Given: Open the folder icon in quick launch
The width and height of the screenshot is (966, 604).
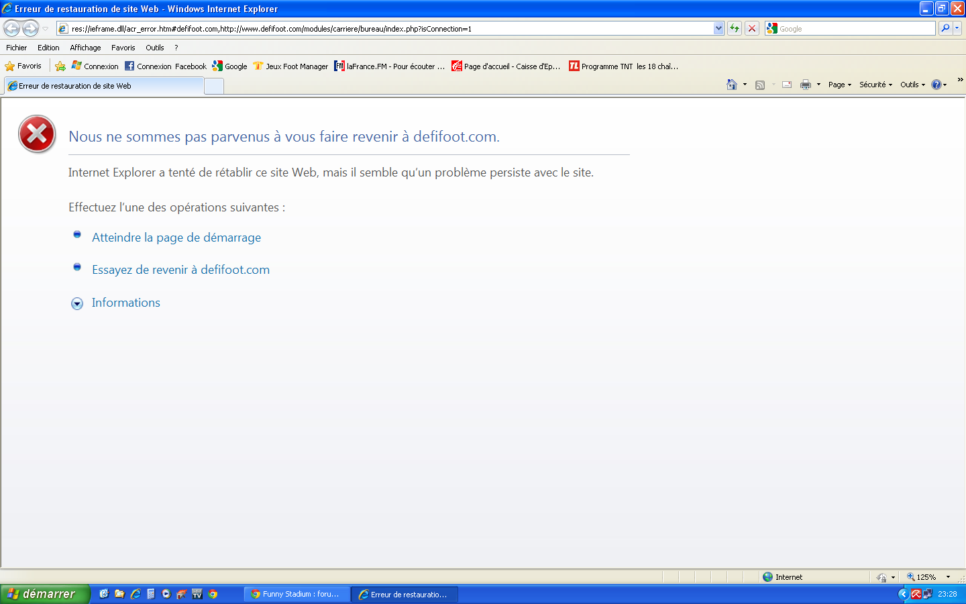Looking at the screenshot, I should point(119,594).
